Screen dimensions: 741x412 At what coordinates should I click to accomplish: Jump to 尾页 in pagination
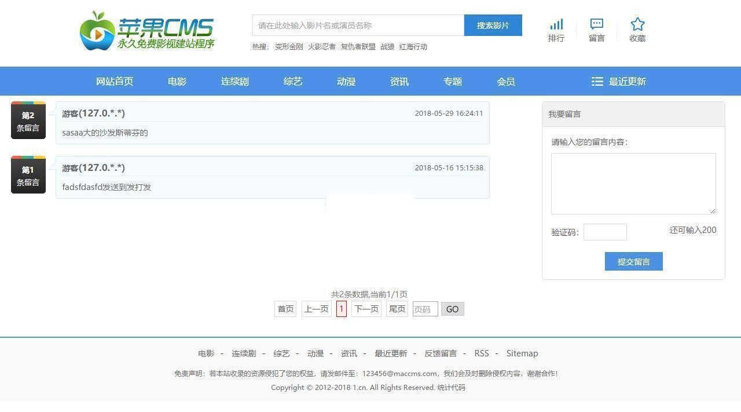397,309
